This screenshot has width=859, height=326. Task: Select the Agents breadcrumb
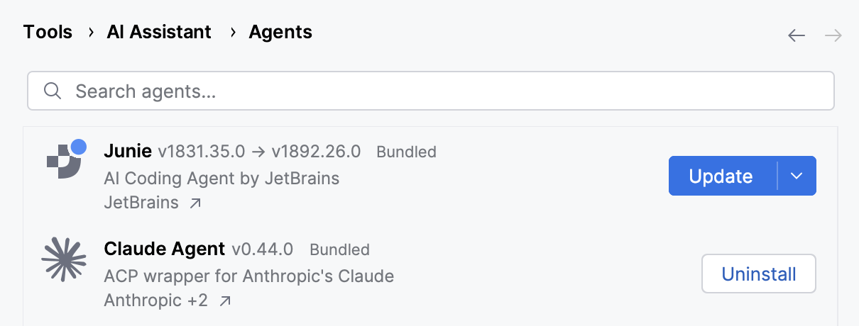click(280, 32)
